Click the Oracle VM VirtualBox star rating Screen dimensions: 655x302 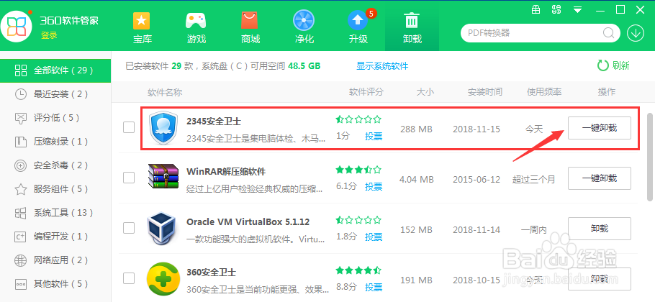pyautogui.click(x=358, y=220)
